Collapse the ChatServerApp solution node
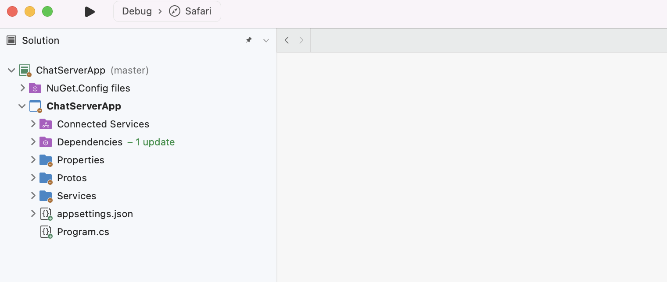The height and width of the screenshot is (282, 667). 11,70
